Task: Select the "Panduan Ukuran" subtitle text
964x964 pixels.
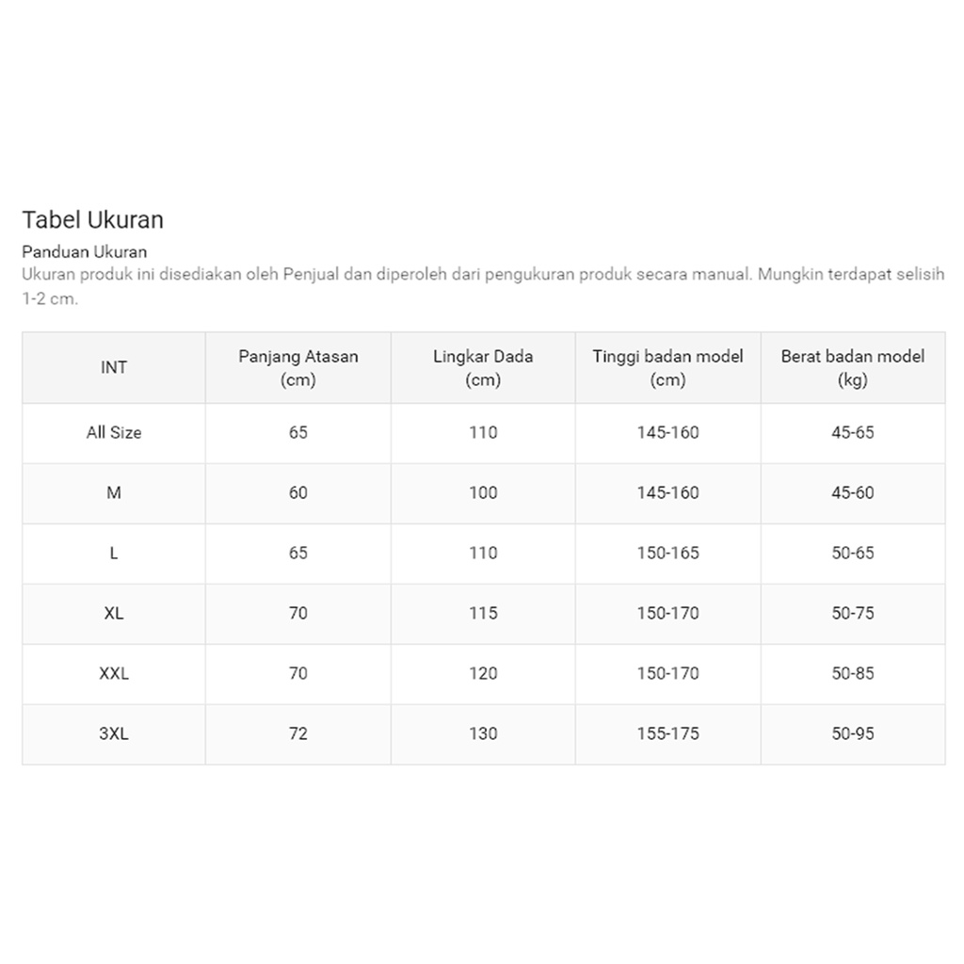Action: click(x=85, y=252)
